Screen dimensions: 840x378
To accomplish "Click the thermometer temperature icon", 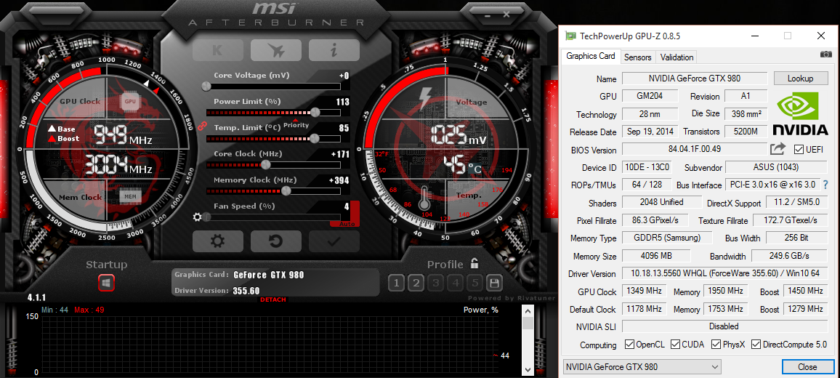I will tap(425, 197).
